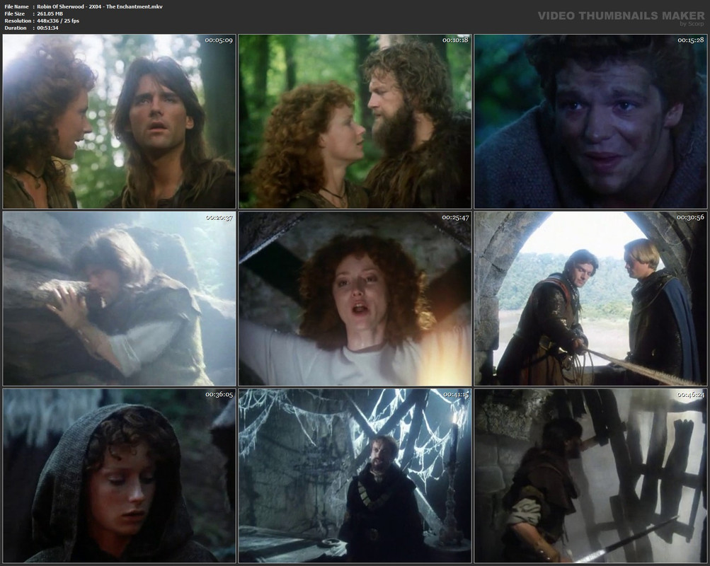Click the resolution value 448x336 / 25 fps
The height and width of the screenshot is (566, 710).
(x=58, y=21)
